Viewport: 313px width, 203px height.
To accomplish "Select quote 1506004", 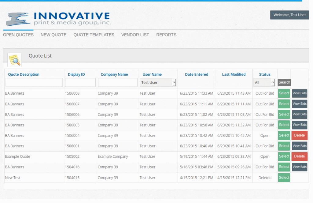I will tap(284, 135).
